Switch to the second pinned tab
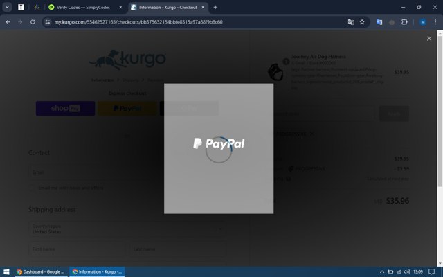 click(x=37, y=8)
